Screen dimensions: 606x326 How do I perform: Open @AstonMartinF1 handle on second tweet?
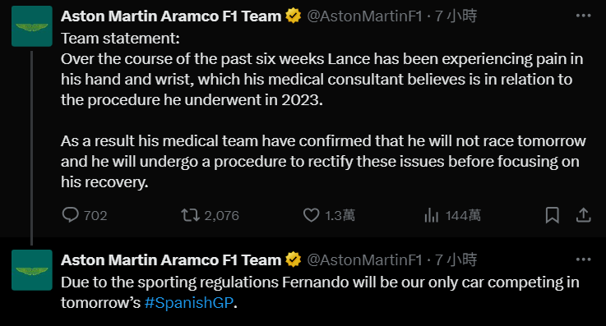pyautogui.click(x=364, y=259)
